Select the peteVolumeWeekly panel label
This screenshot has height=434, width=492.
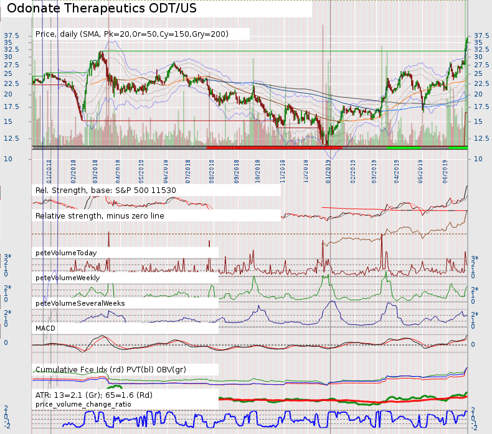(68, 278)
